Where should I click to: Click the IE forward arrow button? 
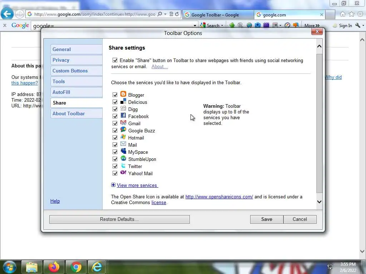[x=20, y=14]
